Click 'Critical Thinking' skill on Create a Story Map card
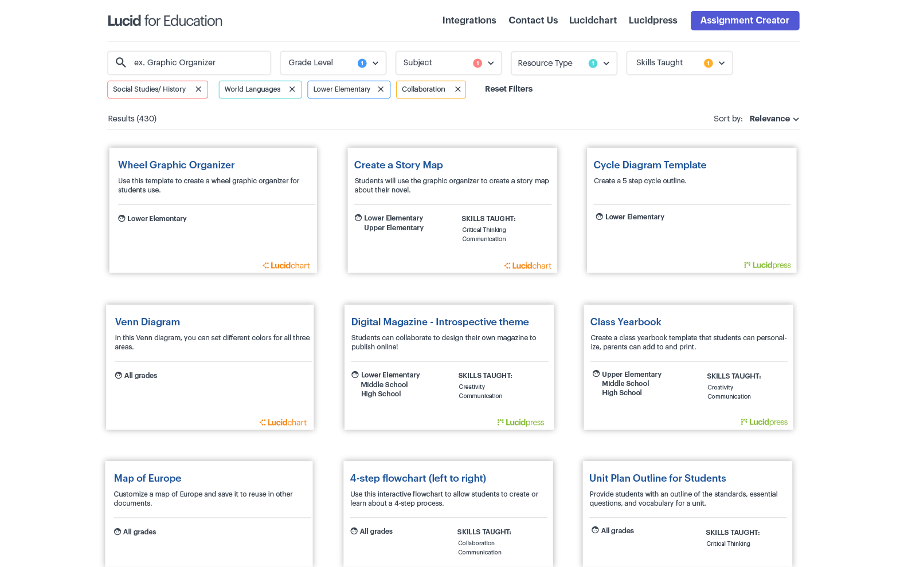Screen dimensions: 908x567 point(484,230)
